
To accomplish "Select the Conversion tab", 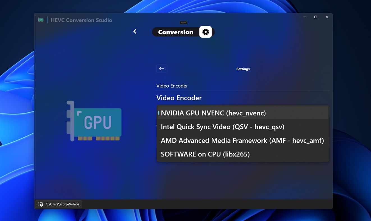I will (176, 32).
